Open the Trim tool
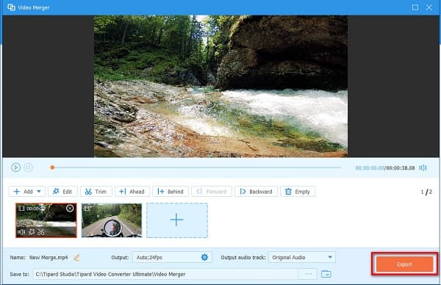441x285 pixels. click(x=96, y=192)
